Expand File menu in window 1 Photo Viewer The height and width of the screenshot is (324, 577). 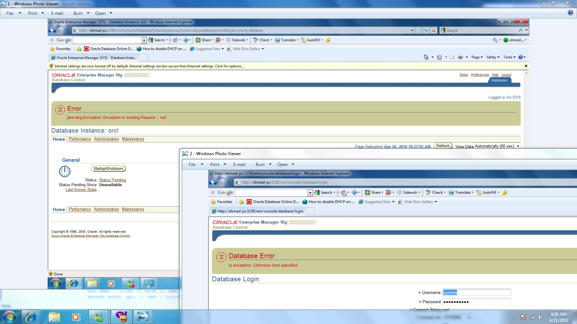pyautogui.click(x=13, y=13)
